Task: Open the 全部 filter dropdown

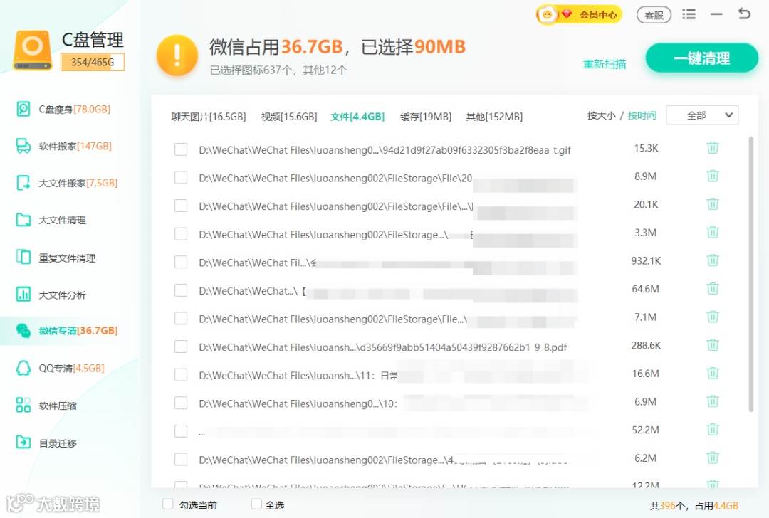Action: coord(702,116)
